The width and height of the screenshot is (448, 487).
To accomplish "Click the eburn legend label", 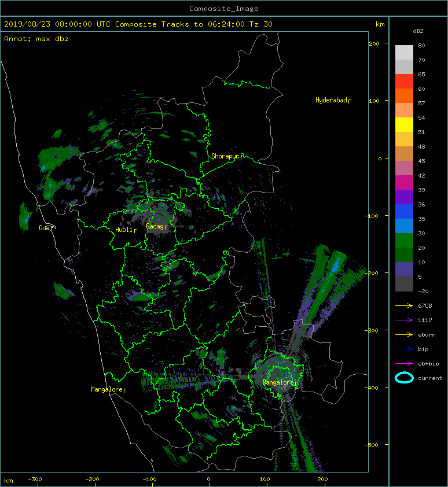I will click(x=427, y=335).
